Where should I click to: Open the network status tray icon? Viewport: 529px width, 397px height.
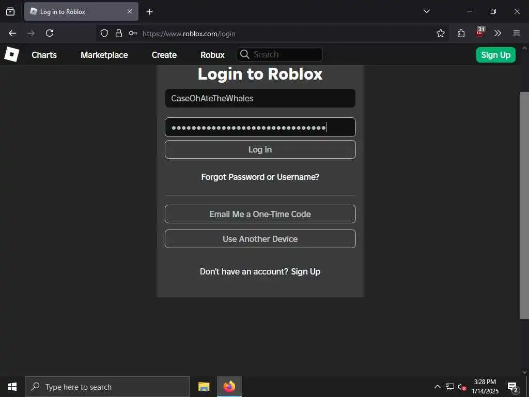coord(450,387)
